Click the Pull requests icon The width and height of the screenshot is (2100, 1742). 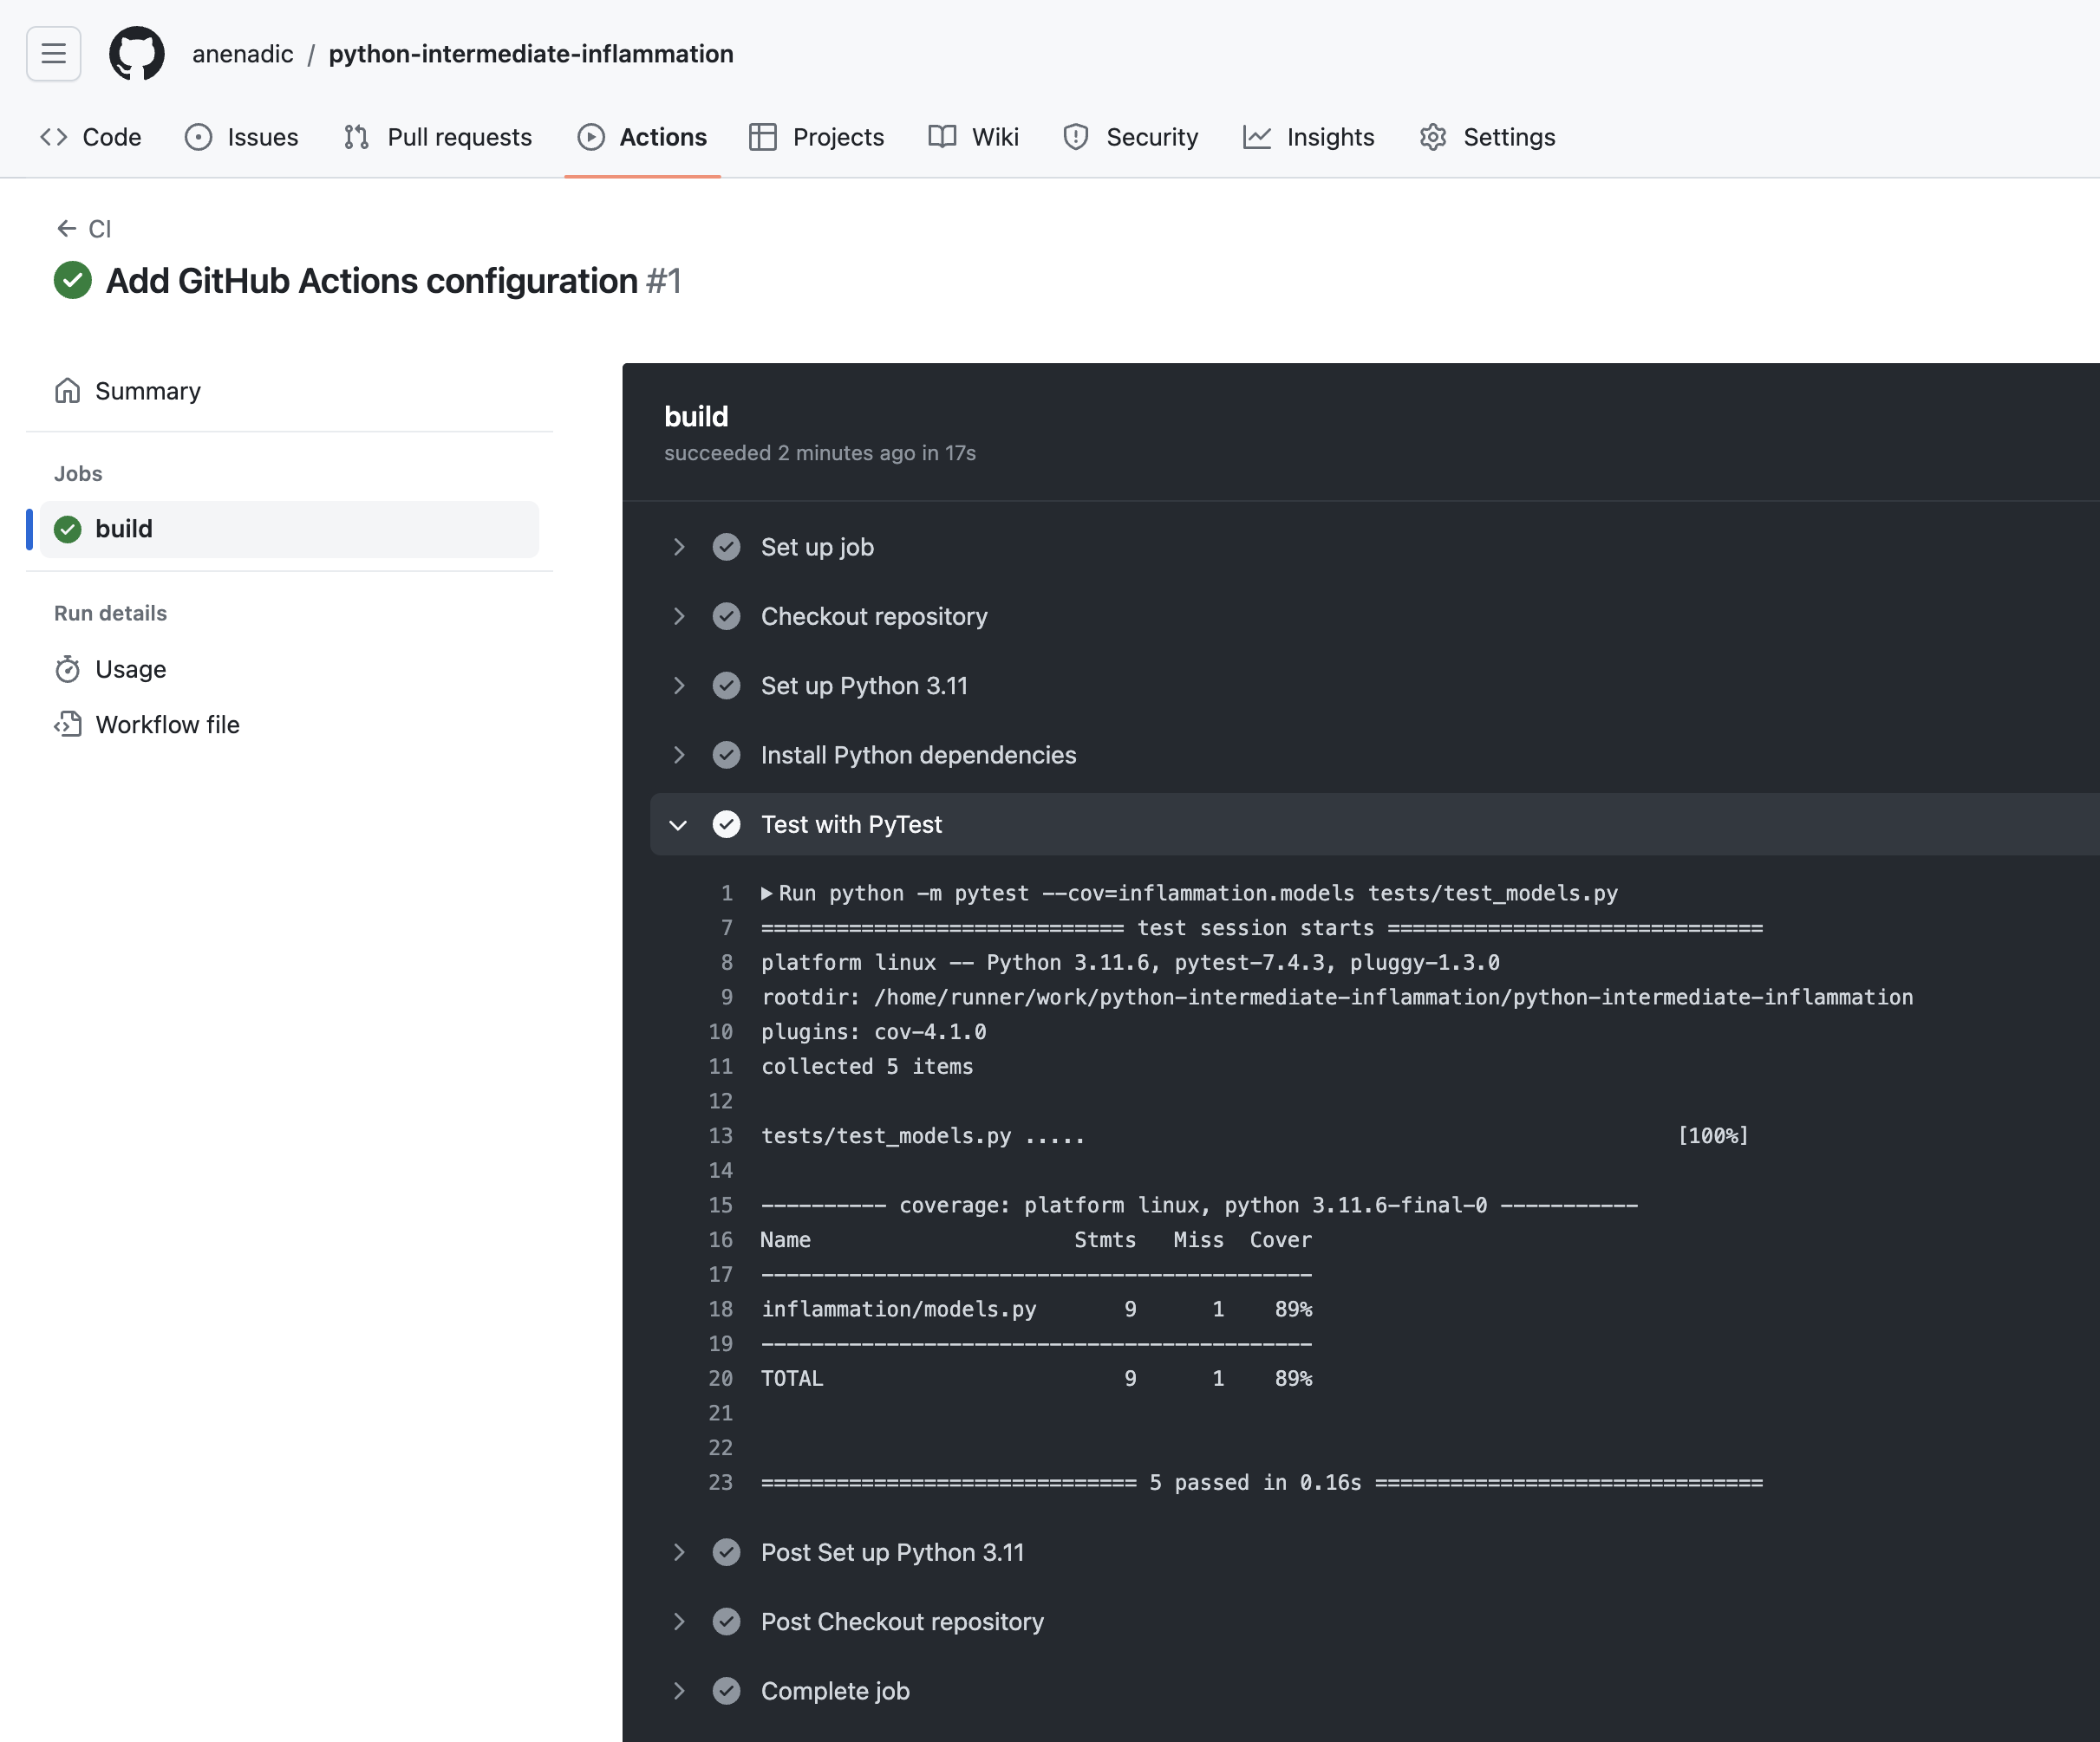point(355,137)
